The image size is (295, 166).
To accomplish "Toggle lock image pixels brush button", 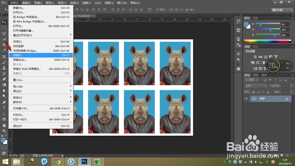I will [x=258, y=92].
